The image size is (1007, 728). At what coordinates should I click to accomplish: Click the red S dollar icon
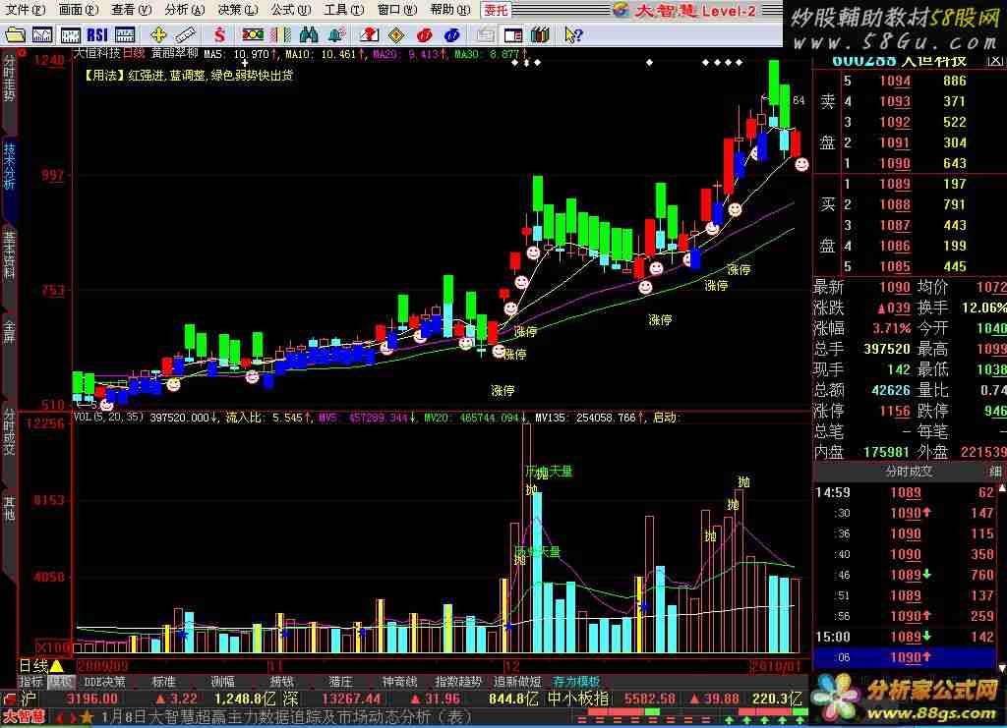click(218, 34)
